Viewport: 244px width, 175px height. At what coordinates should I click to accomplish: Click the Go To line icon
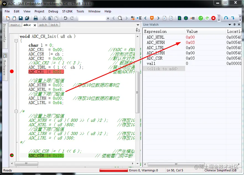pos(139,18)
